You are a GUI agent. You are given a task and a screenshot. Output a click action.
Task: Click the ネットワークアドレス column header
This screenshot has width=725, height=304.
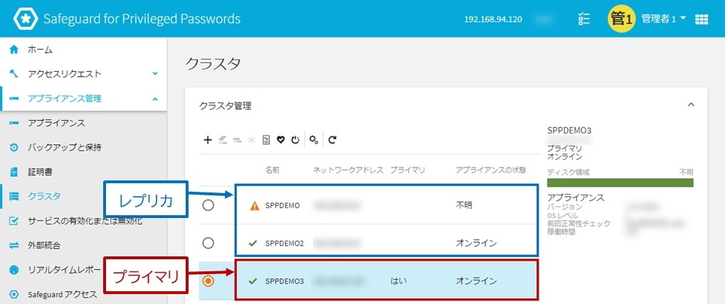click(x=348, y=170)
